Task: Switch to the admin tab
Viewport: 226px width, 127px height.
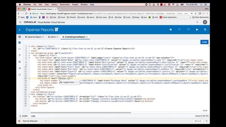Action: click(x=53, y=37)
